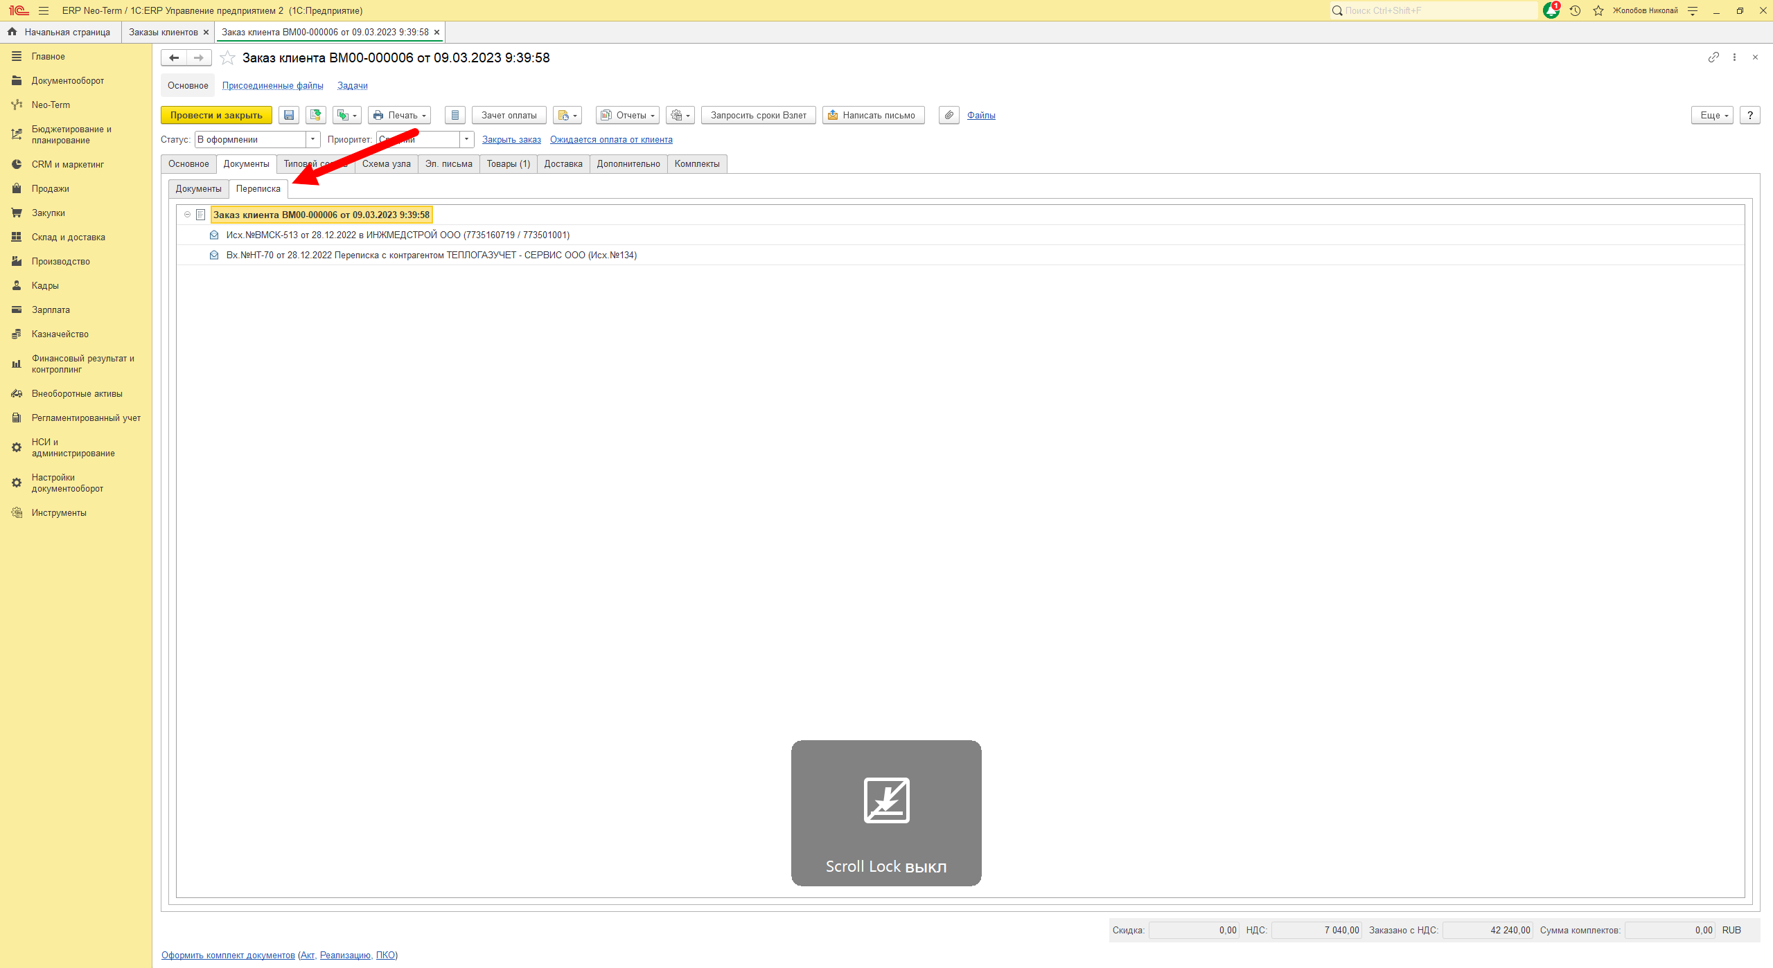Click Присоединенные файлы link

coord(273,86)
